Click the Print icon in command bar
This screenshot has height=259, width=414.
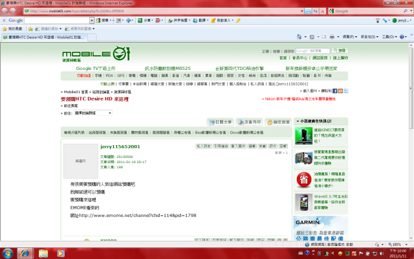[x=332, y=37]
